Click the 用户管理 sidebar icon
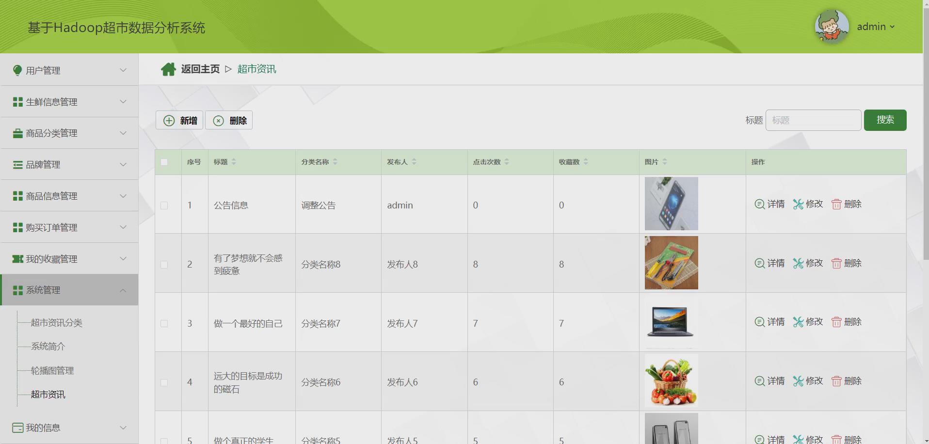 click(17, 70)
